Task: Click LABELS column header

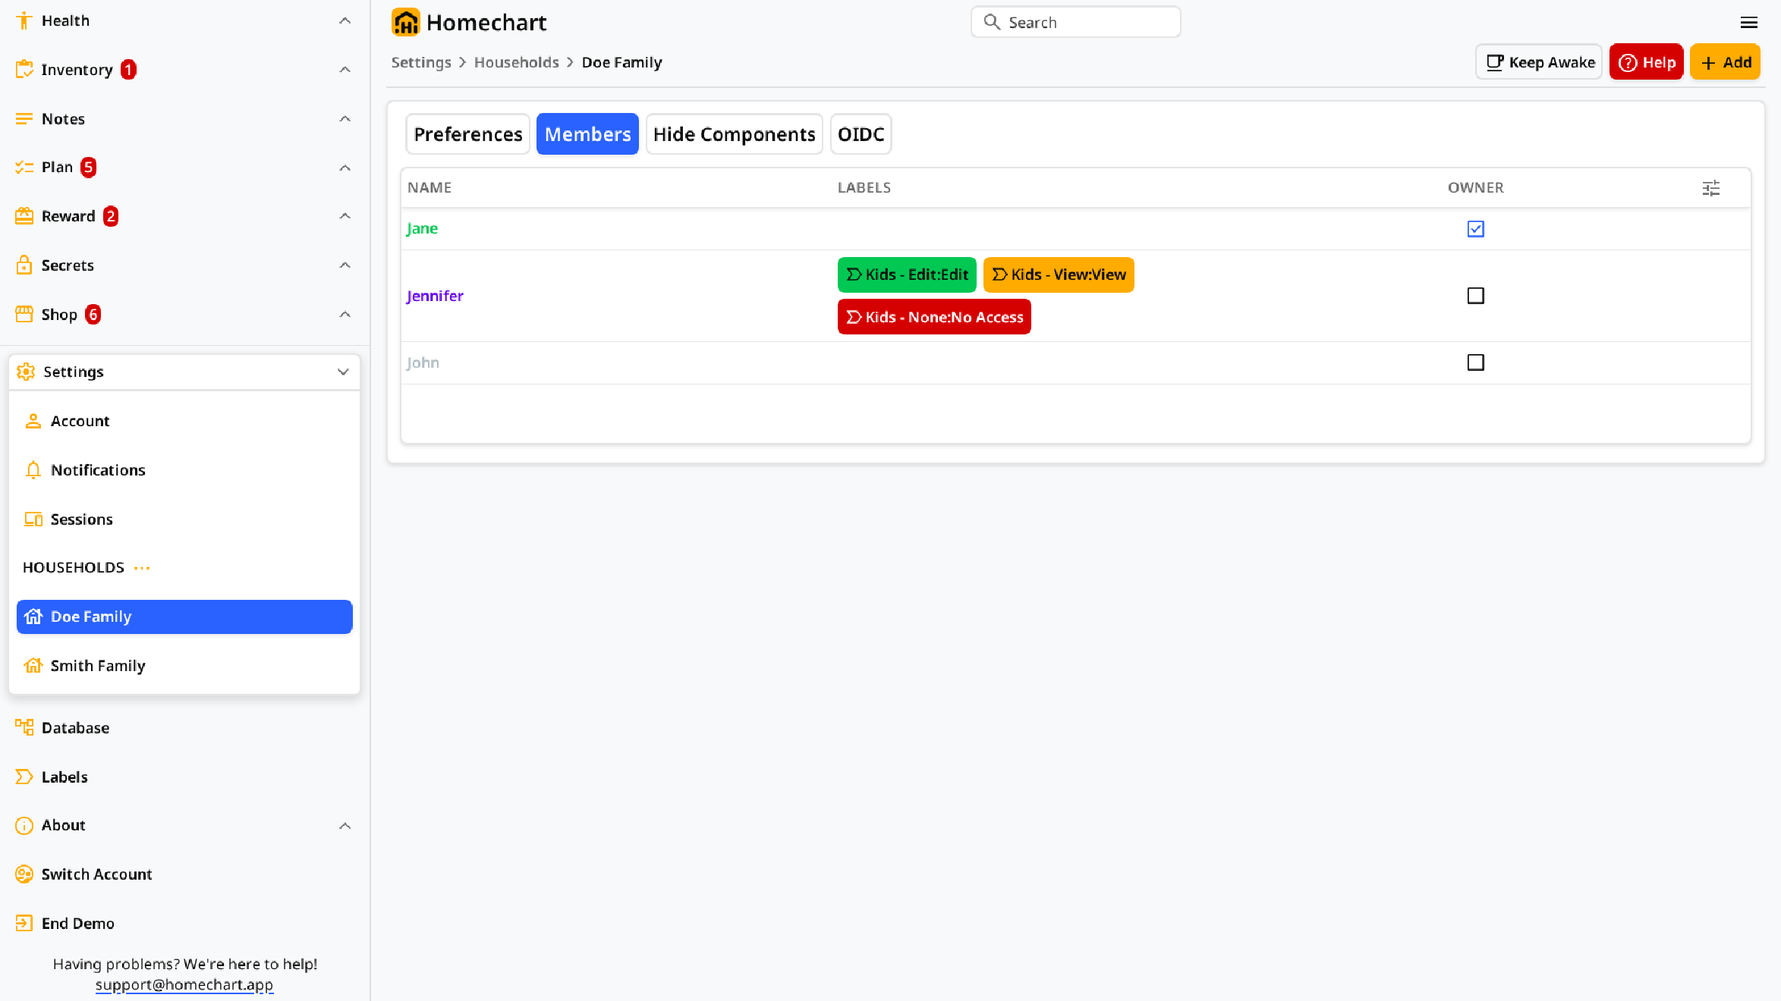Action: click(864, 187)
